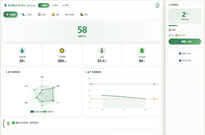Click the clock icon beside 时间推进
Image resolution: width=205 pixels, height=135 pixels.
(x=169, y=5)
